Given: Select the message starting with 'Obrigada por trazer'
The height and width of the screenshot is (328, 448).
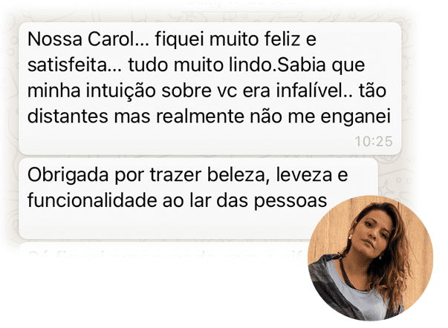Looking at the screenshot, I should 198,199.
